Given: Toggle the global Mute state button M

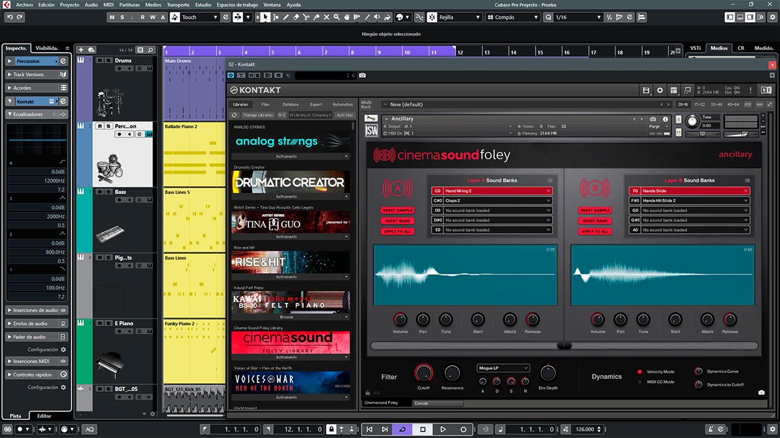Looking at the screenshot, I should coord(112,18).
